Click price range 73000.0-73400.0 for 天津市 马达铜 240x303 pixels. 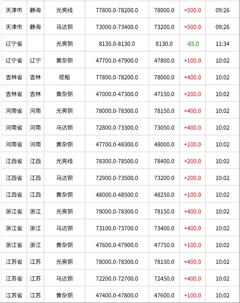(x=117, y=27)
